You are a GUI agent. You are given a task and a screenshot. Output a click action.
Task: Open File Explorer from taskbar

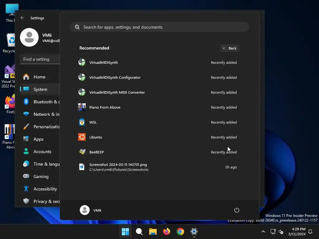click(x=153, y=232)
